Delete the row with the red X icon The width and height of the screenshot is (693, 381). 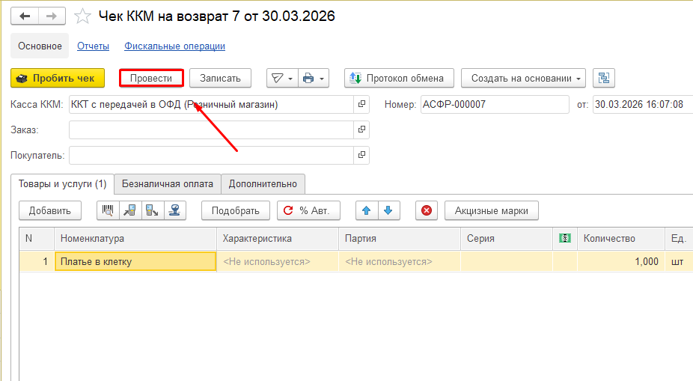tap(427, 211)
